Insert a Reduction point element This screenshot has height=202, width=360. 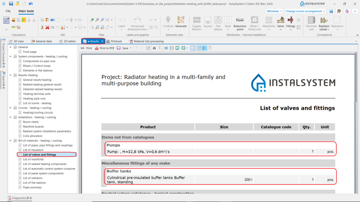click(x=240, y=24)
